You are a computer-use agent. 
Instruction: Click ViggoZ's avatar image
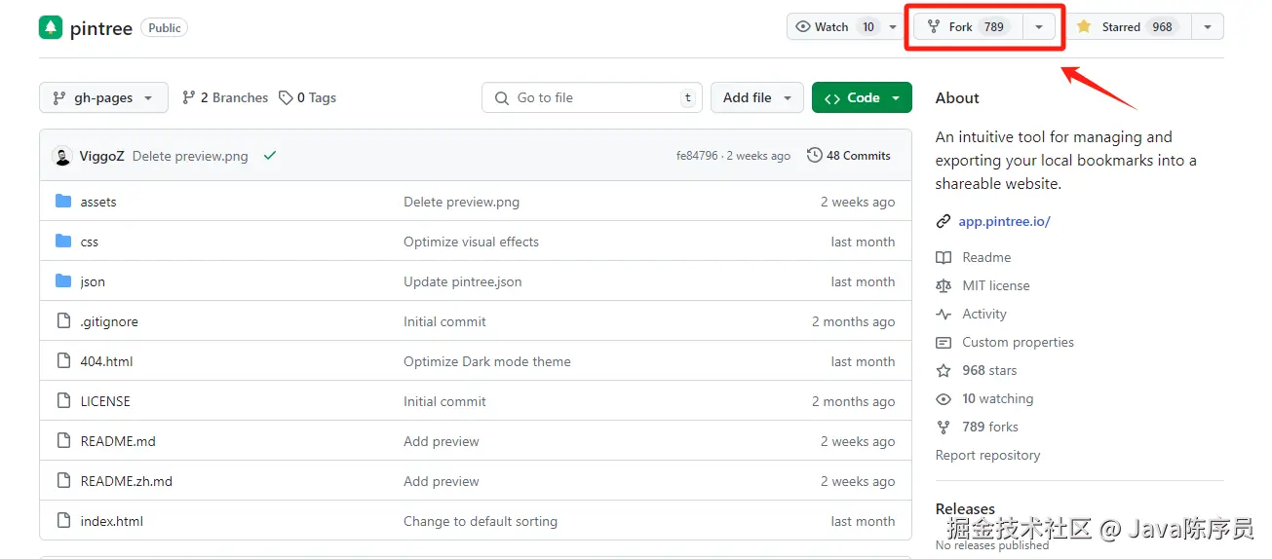click(62, 156)
